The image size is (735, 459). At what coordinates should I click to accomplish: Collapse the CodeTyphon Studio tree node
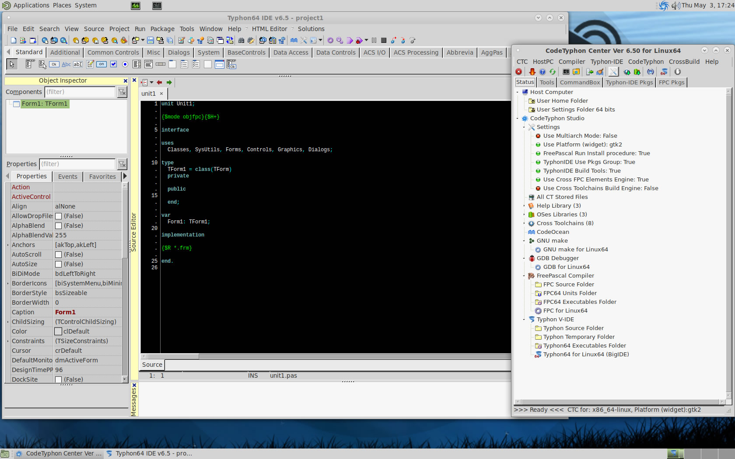pos(518,118)
